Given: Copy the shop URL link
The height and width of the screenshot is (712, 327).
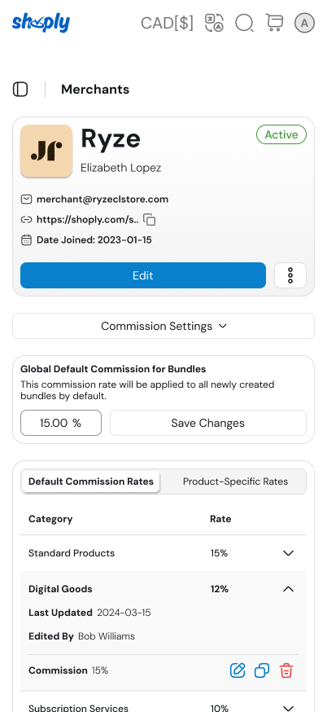Looking at the screenshot, I should [149, 220].
